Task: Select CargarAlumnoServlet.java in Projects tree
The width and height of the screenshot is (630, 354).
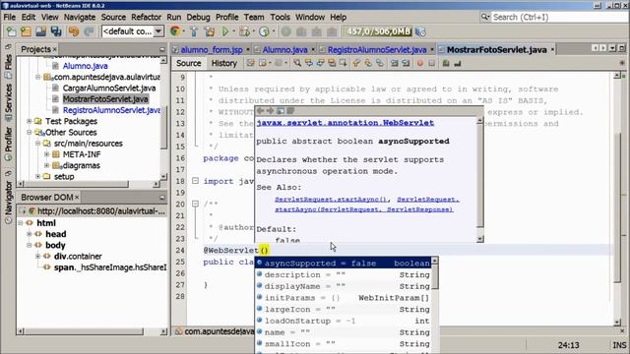Action: point(109,88)
